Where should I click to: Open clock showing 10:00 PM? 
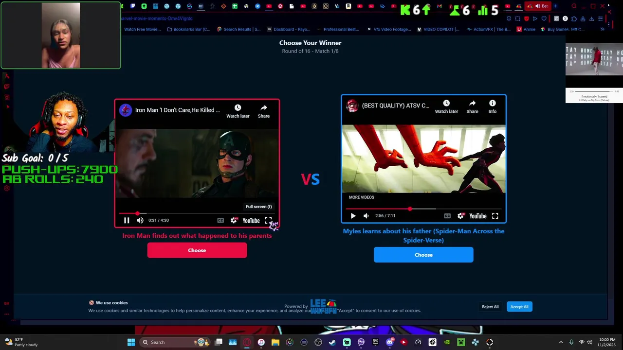[x=607, y=342]
